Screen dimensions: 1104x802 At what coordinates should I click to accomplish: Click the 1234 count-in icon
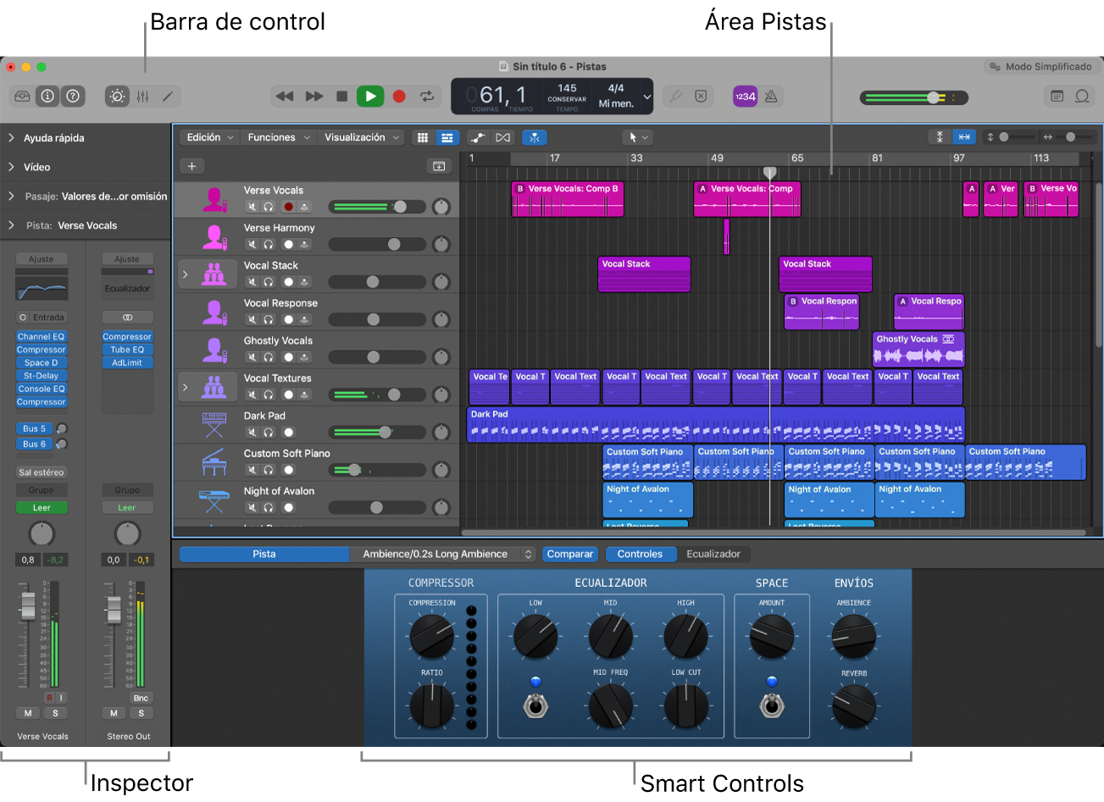(x=744, y=97)
